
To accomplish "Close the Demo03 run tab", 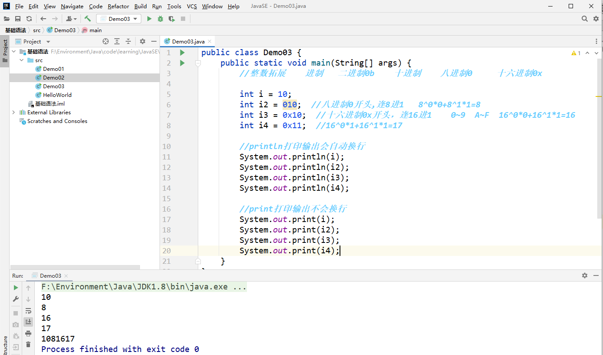I will pyautogui.click(x=66, y=275).
